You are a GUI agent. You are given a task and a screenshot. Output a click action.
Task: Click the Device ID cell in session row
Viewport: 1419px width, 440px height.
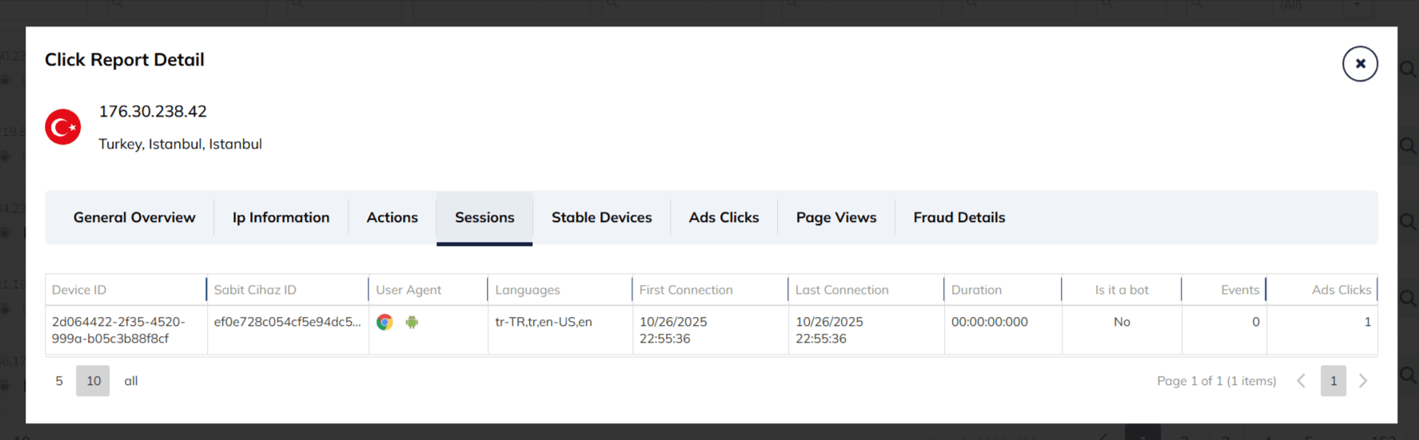point(118,330)
